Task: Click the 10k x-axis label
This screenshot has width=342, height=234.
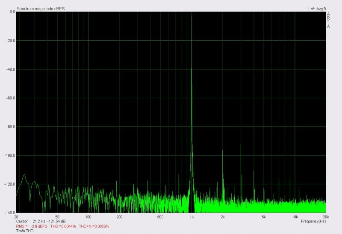Action: (x=295, y=217)
